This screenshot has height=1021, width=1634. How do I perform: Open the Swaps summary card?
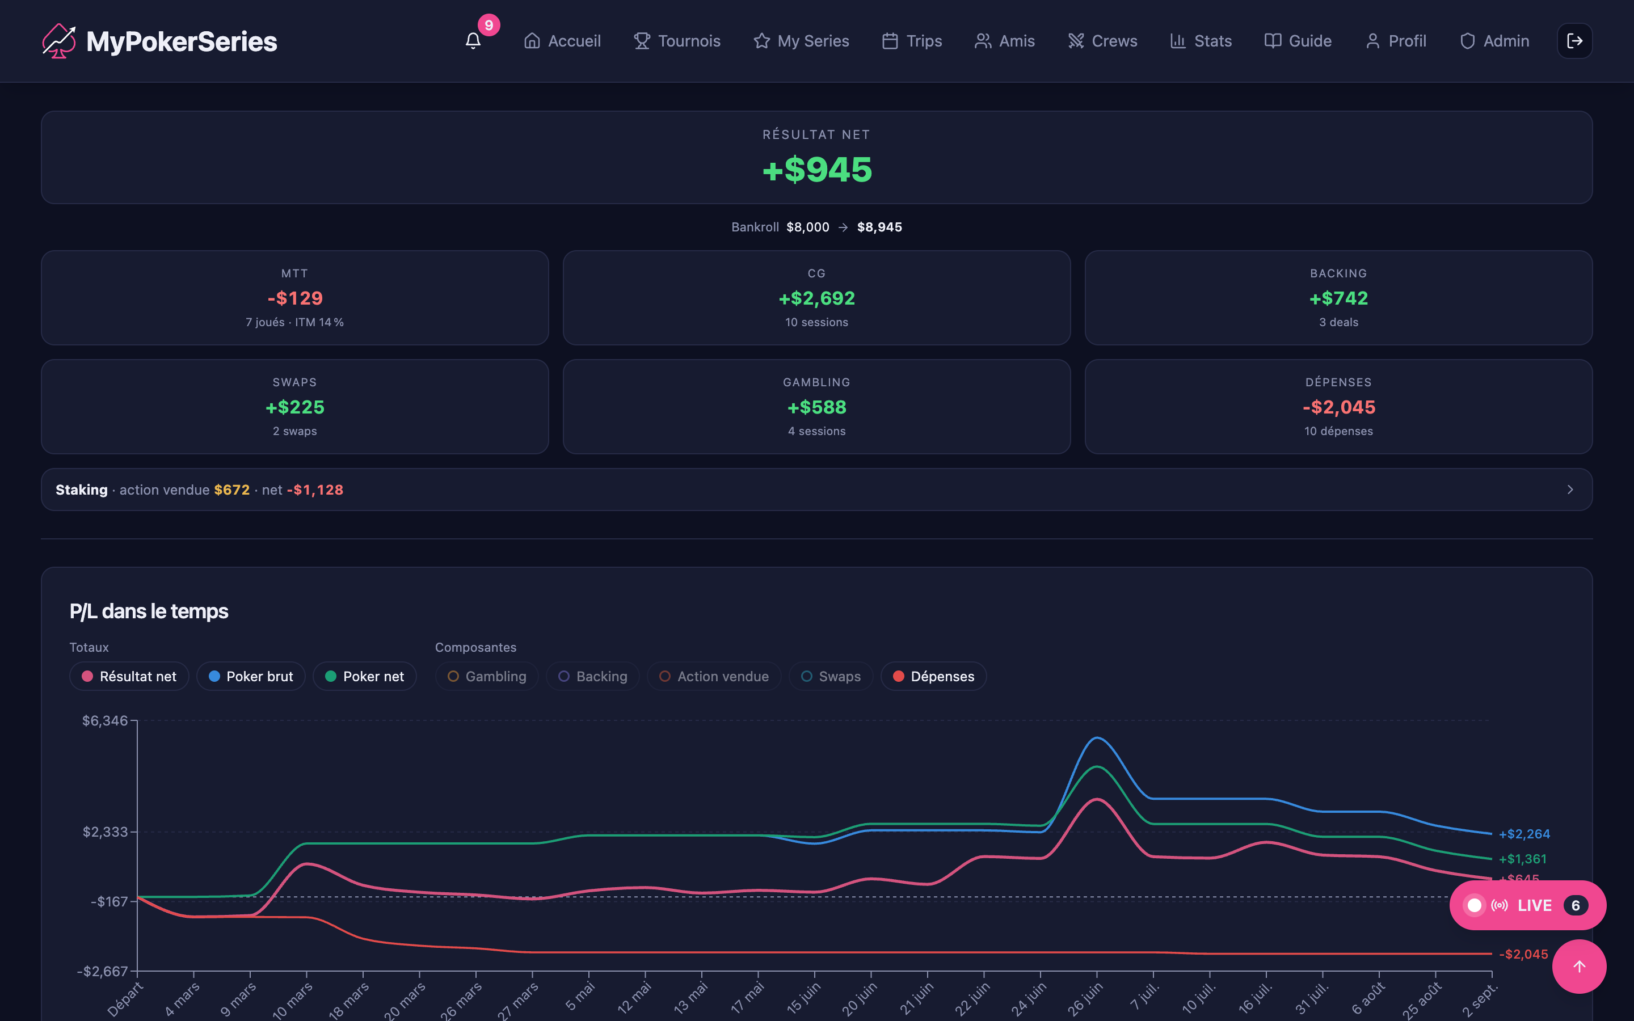tap(295, 407)
